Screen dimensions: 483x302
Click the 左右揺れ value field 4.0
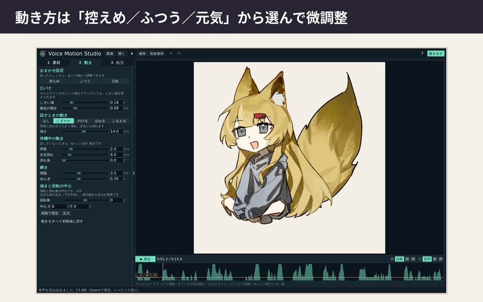click(x=117, y=155)
